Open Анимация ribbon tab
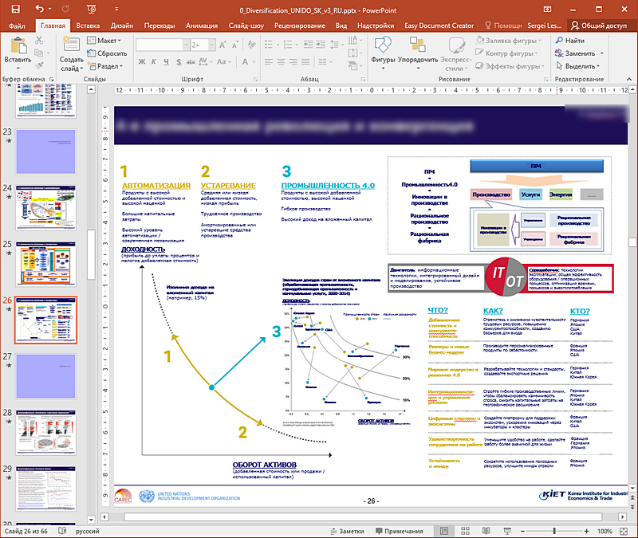This screenshot has width=638, height=538. click(x=202, y=26)
